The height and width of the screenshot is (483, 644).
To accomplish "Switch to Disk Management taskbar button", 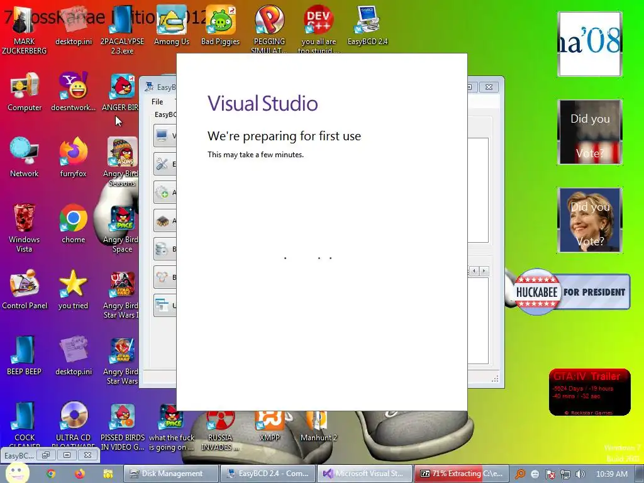I will click(x=171, y=474).
